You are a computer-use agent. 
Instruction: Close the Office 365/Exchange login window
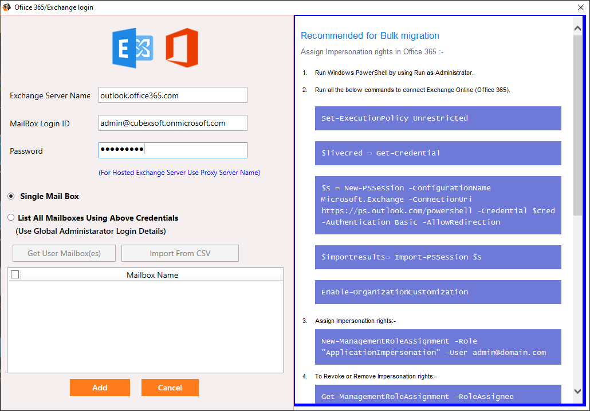tap(581, 7)
